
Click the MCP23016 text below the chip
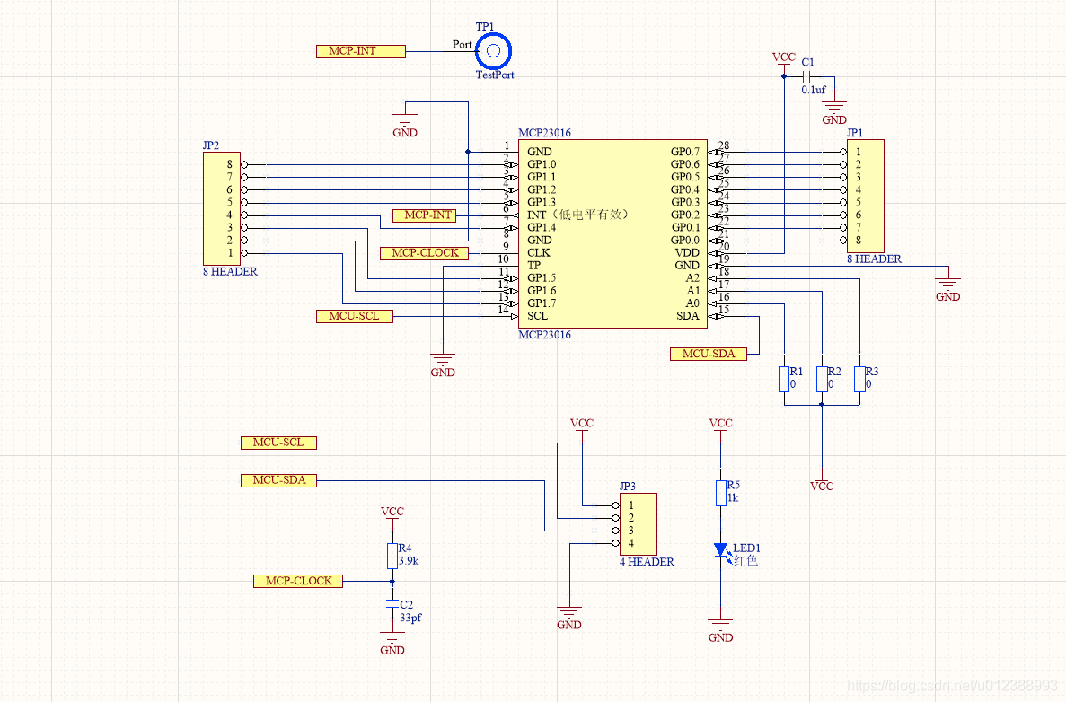click(x=544, y=335)
